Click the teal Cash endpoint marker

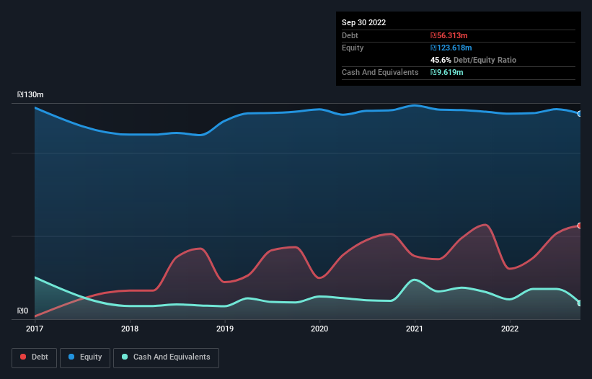coord(580,303)
